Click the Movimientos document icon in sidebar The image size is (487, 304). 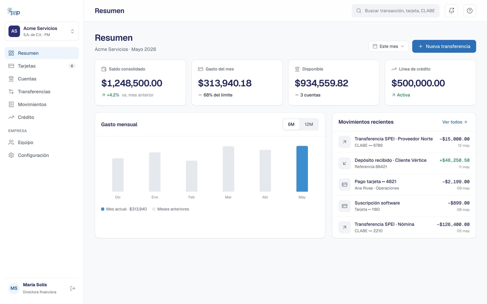tap(11, 104)
